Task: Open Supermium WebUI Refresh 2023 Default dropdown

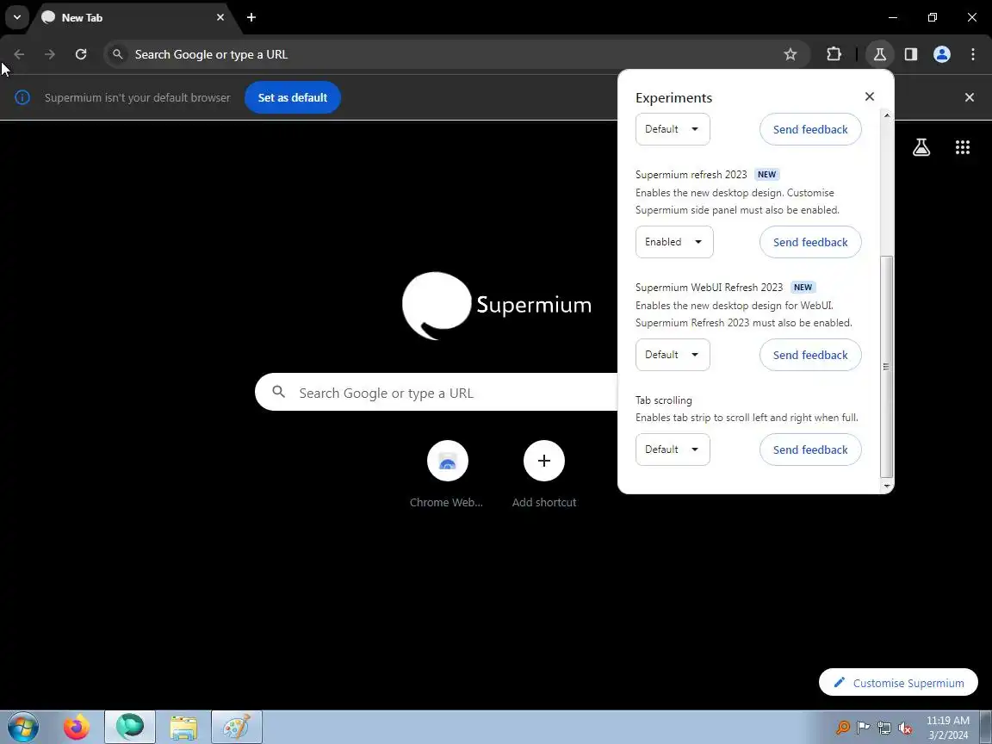Action: pyautogui.click(x=673, y=354)
